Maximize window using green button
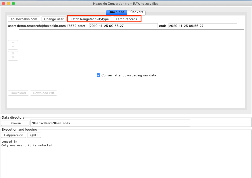This screenshot has height=178, width=252. coord(13,3)
